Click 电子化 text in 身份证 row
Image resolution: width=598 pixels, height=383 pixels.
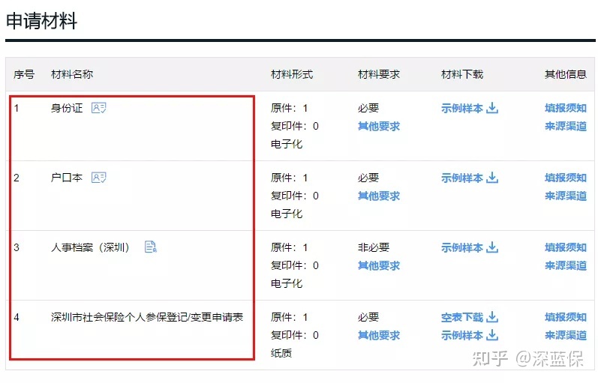tap(287, 144)
